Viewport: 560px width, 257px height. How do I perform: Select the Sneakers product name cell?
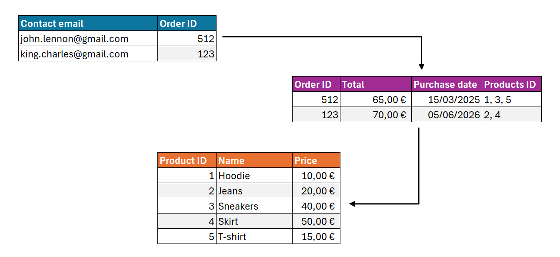pos(254,206)
